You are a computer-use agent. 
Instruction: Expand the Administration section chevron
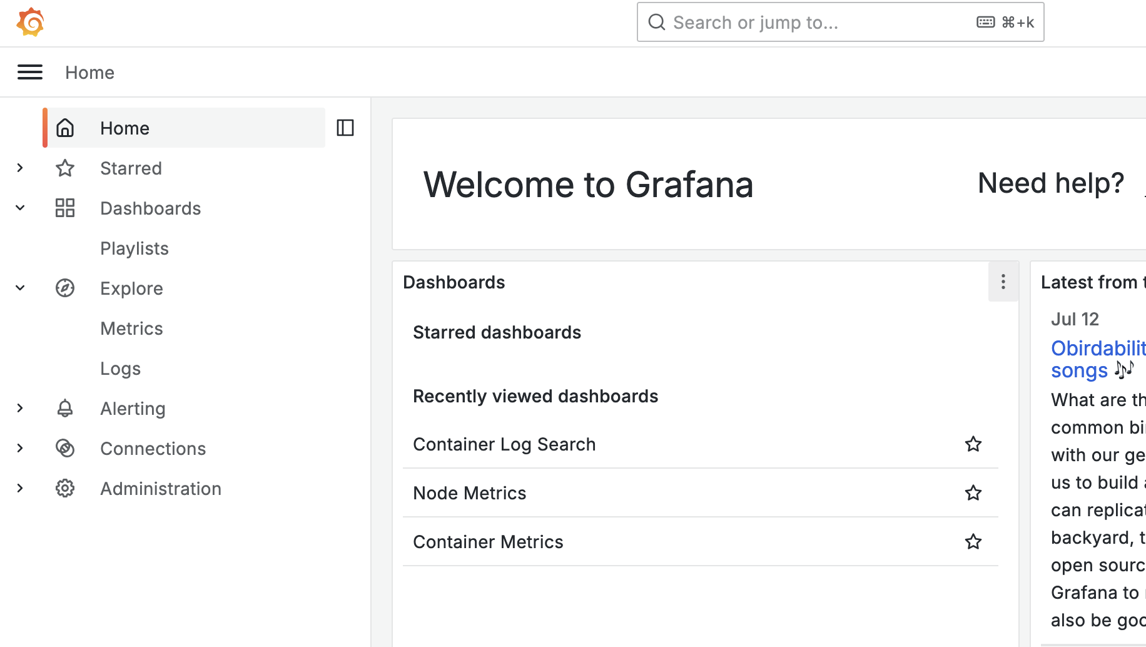(20, 489)
